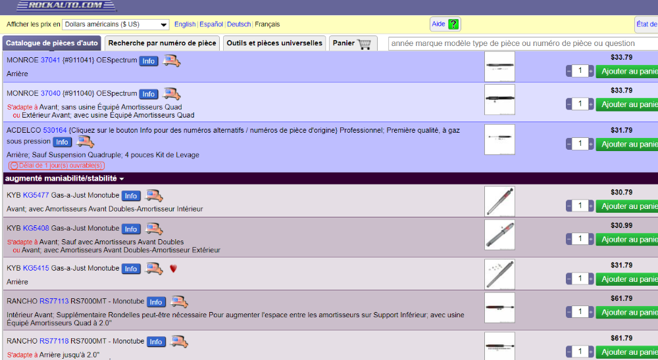Increase quantity for ACDELCO 530164 at $31.79
The image size is (658, 360).
[x=591, y=144]
